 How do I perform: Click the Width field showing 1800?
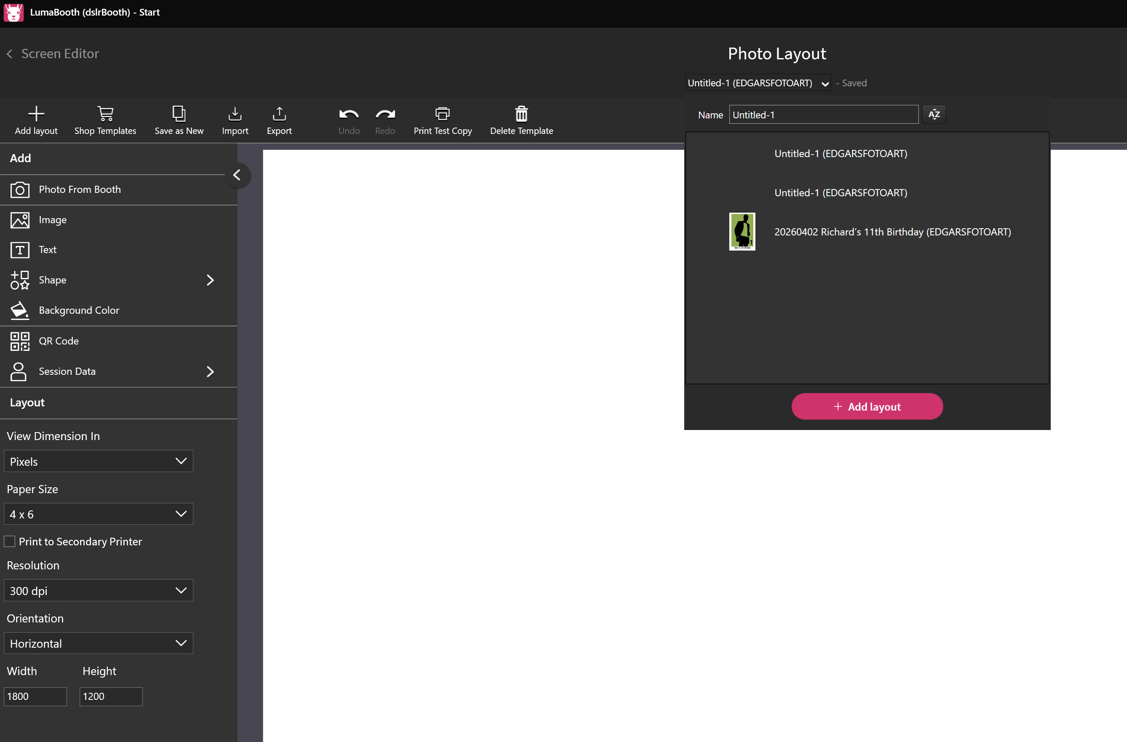tap(35, 697)
